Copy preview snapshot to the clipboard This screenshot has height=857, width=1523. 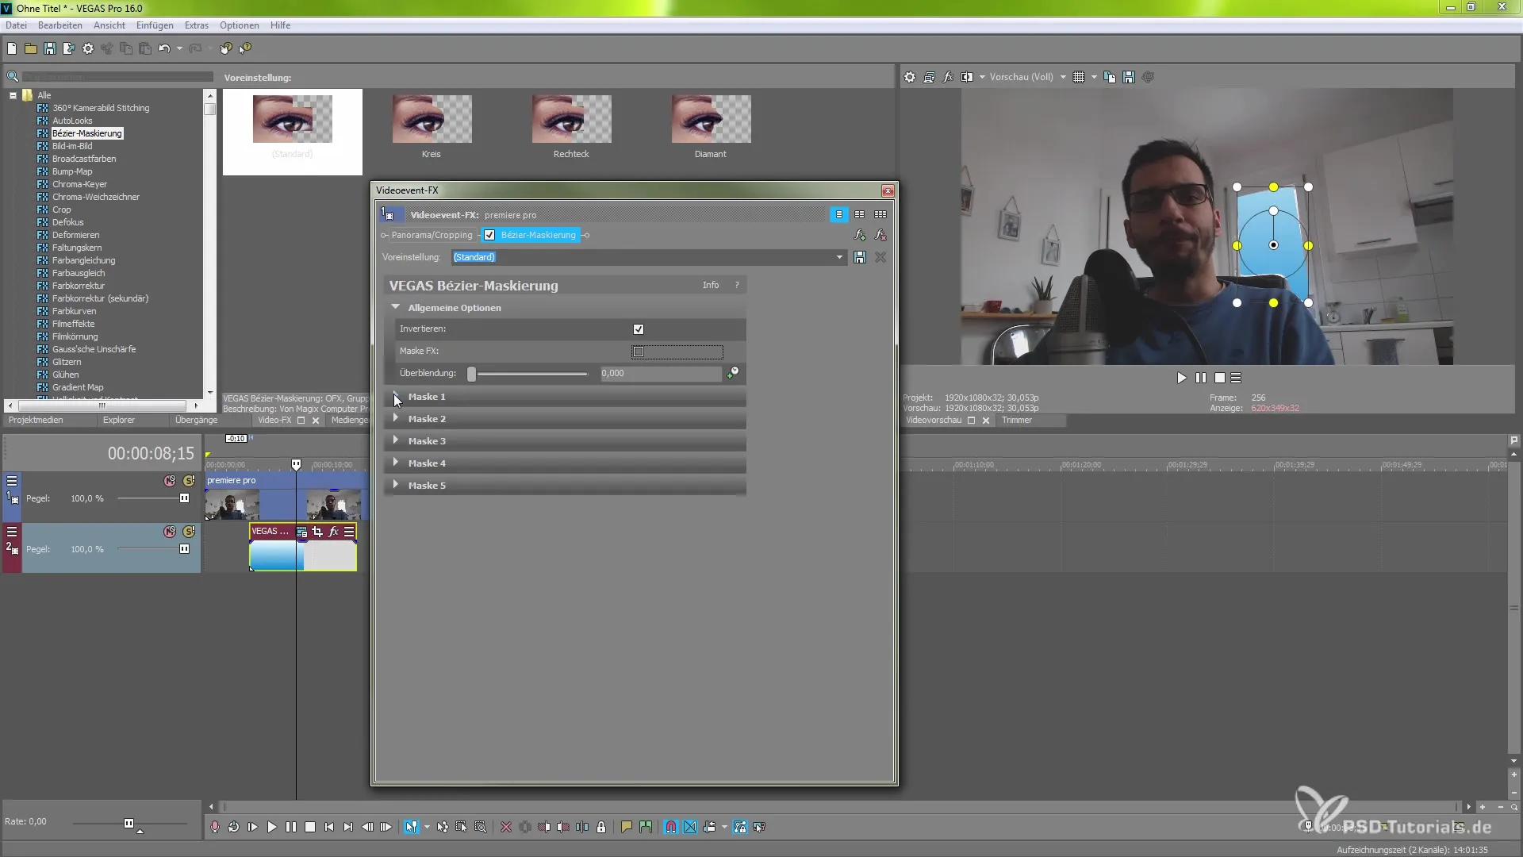pyautogui.click(x=1110, y=77)
